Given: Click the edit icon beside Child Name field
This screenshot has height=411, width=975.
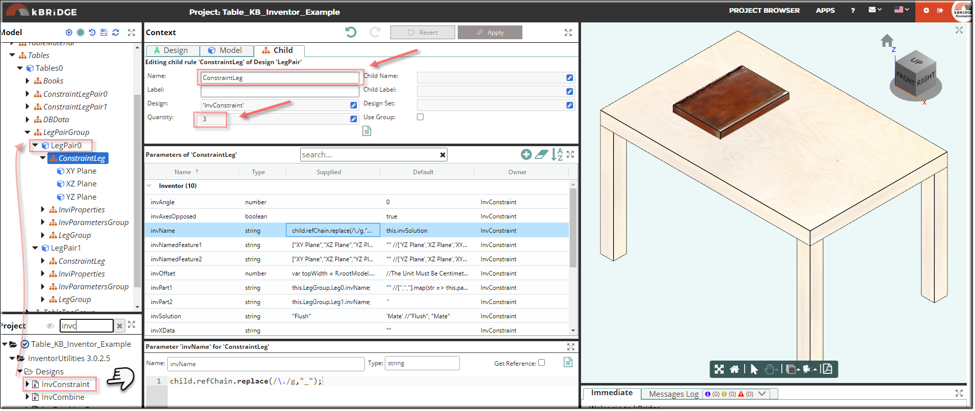Looking at the screenshot, I should tap(569, 78).
